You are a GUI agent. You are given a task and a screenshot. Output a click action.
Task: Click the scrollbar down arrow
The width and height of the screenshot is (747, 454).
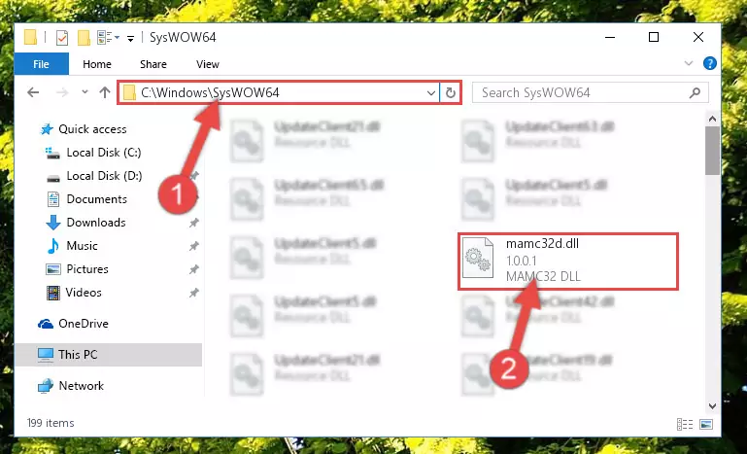(712, 405)
